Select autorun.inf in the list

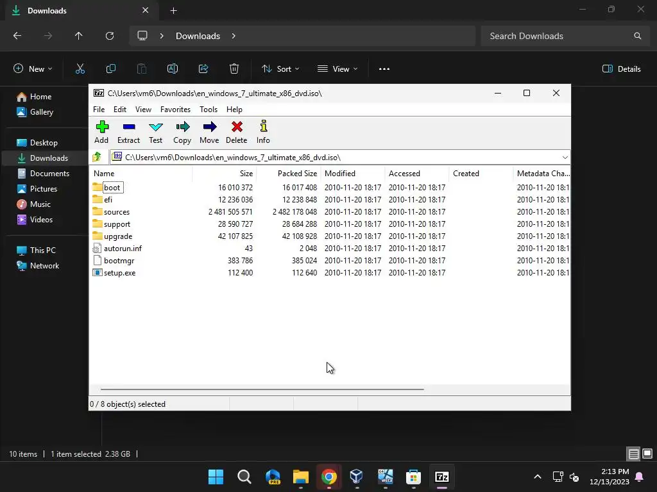pos(123,249)
